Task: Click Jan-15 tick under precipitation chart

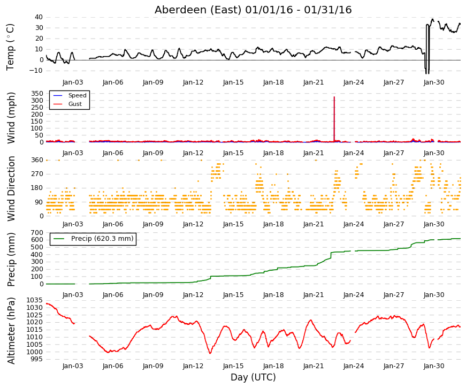Action: [x=233, y=295]
